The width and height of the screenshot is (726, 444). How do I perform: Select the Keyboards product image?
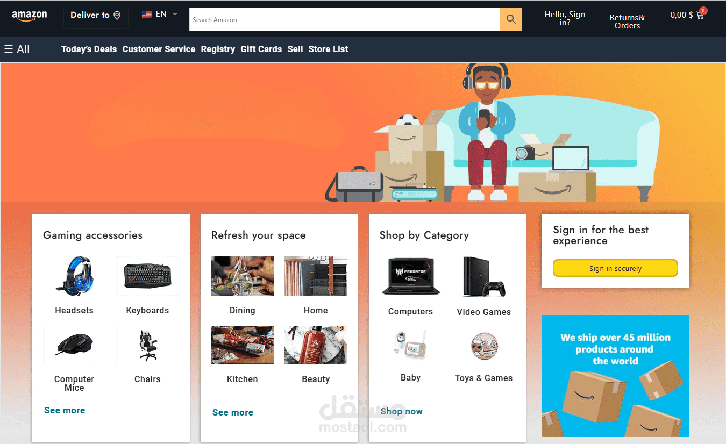pos(148,276)
